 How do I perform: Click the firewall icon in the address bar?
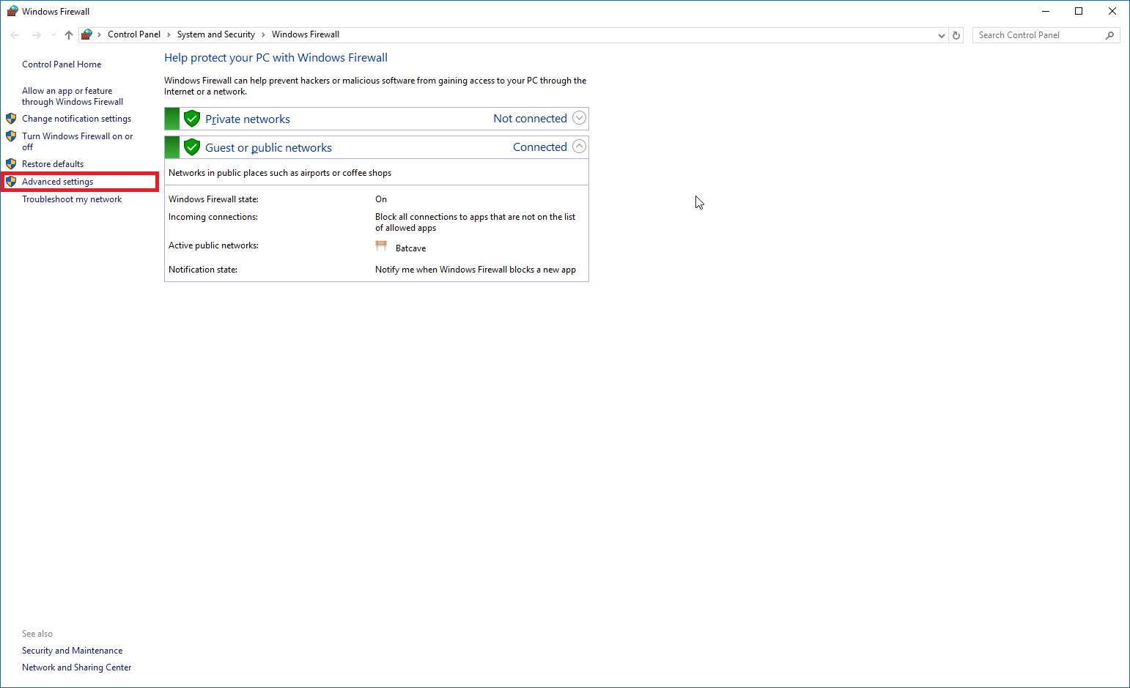point(86,34)
